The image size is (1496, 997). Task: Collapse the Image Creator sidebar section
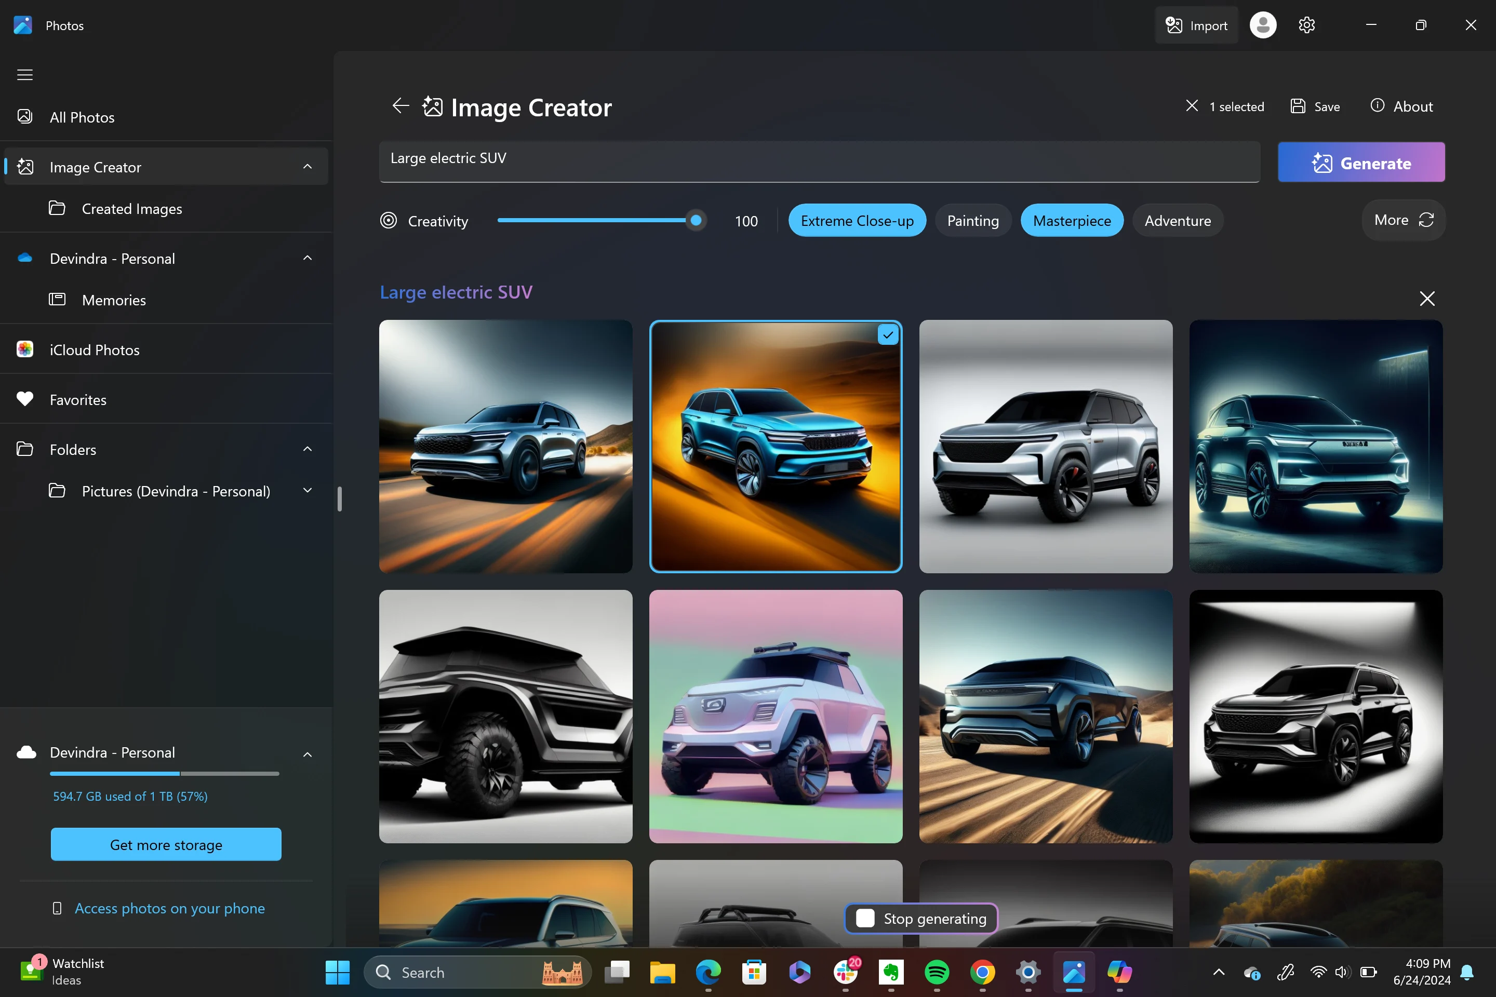click(x=307, y=167)
